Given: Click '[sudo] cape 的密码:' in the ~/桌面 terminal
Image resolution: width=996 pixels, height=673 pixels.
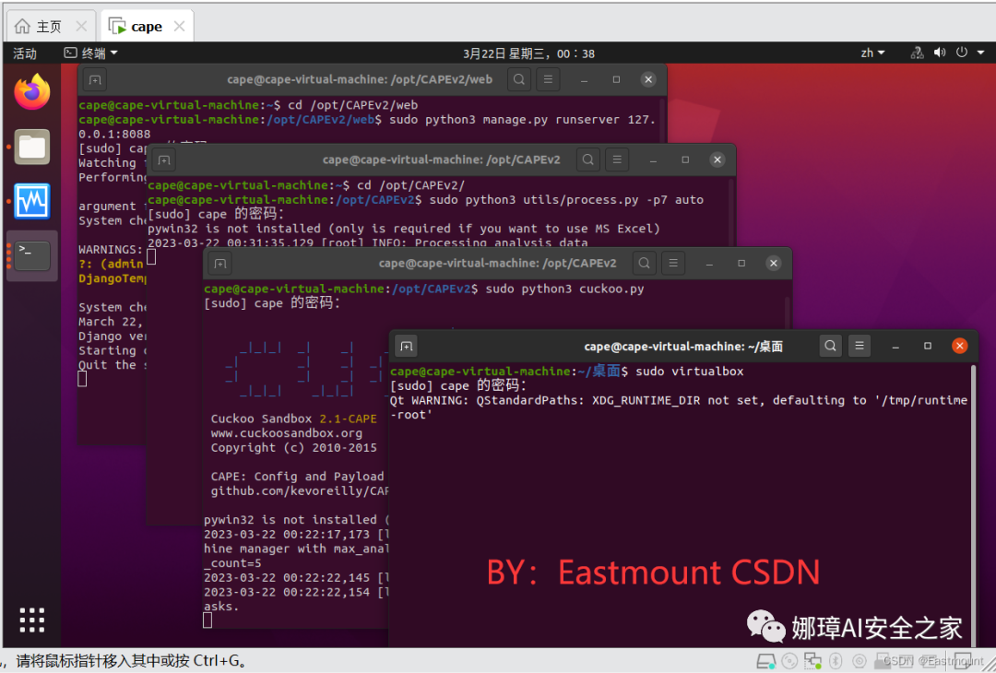Looking at the screenshot, I should pyautogui.click(x=458, y=385).
